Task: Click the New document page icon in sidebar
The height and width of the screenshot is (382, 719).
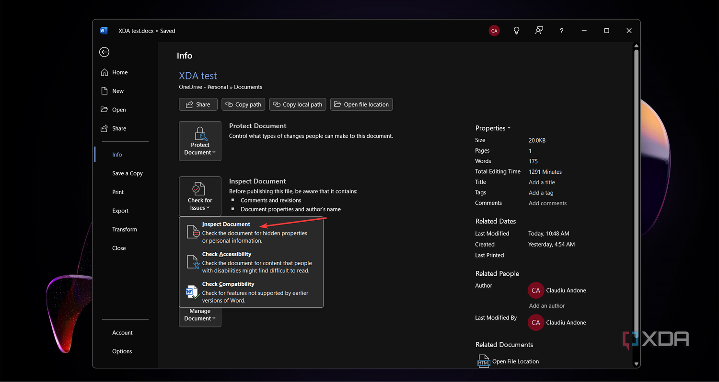Action: pyautogui.click(x=104, y=91)
